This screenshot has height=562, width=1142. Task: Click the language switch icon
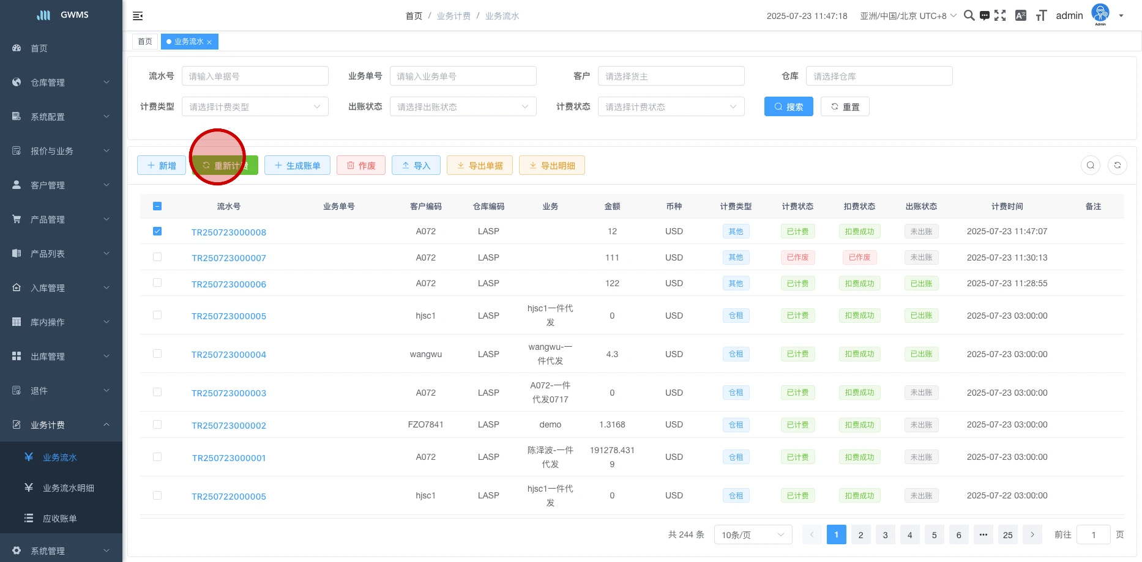tap(1020, 16)
